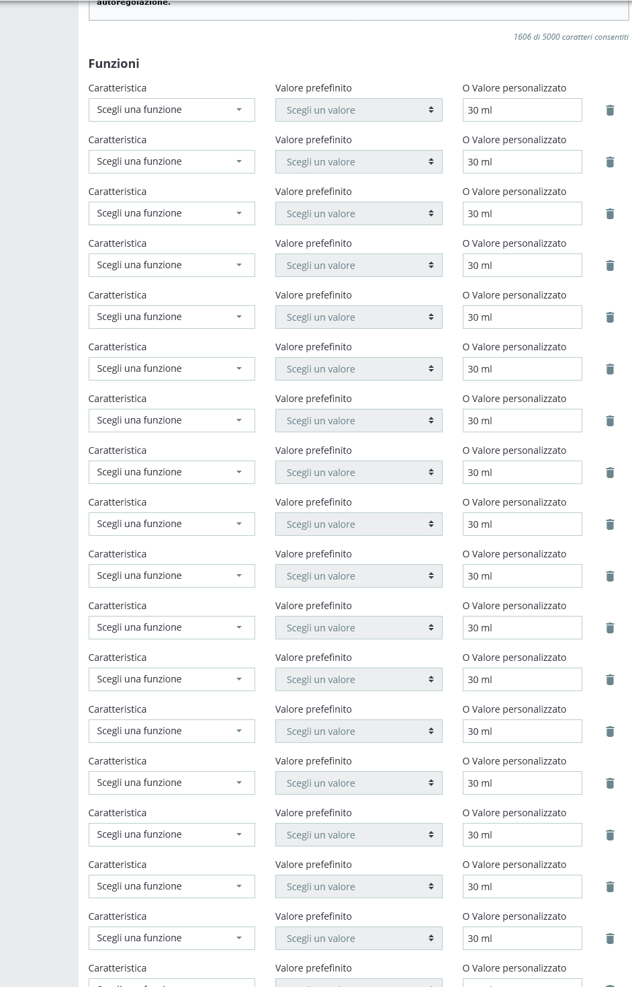Remove the fifteenth function row with trash icon
Viewport: 632px width, 987px height.
click(610, 835)
